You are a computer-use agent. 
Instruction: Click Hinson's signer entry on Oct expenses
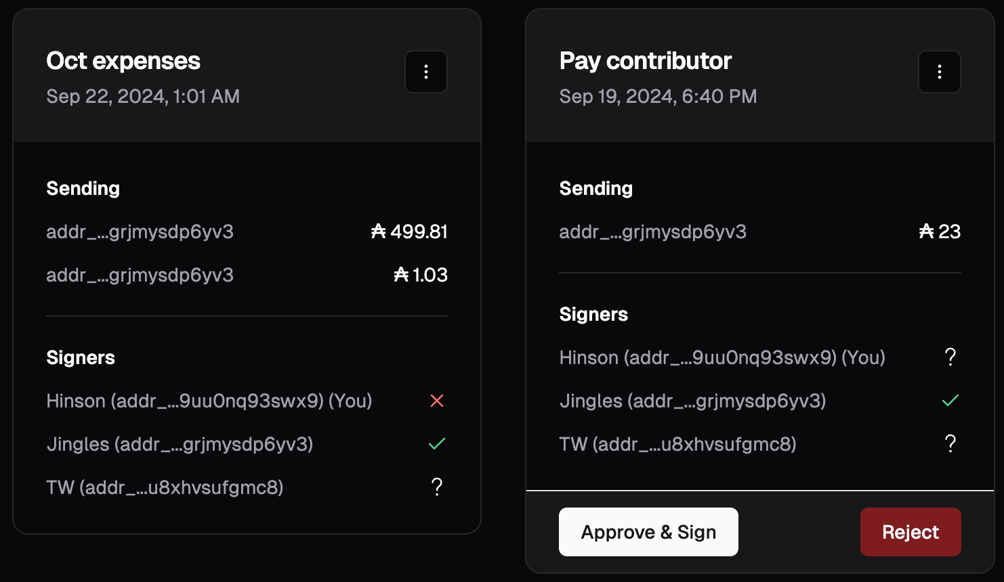pos(209,401)
